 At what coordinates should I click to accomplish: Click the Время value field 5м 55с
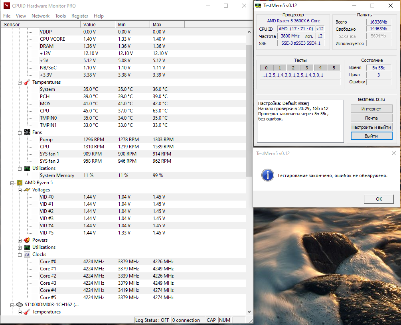[x=379, y=68]
